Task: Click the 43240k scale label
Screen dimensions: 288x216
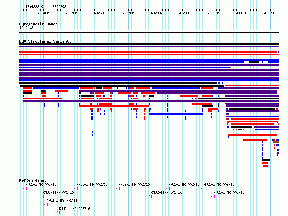Action: [43, 13]
